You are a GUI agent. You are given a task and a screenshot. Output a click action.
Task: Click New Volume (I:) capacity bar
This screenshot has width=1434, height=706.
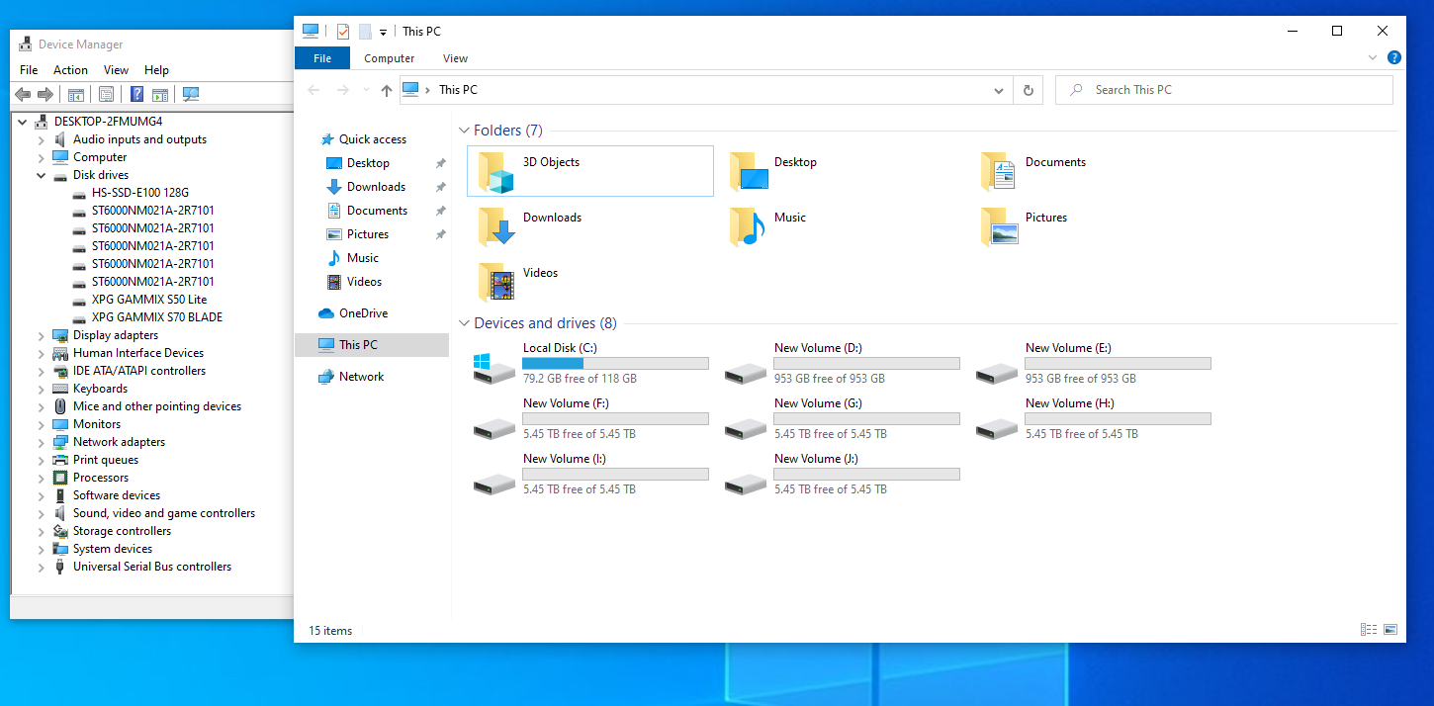tap(615, 475)
